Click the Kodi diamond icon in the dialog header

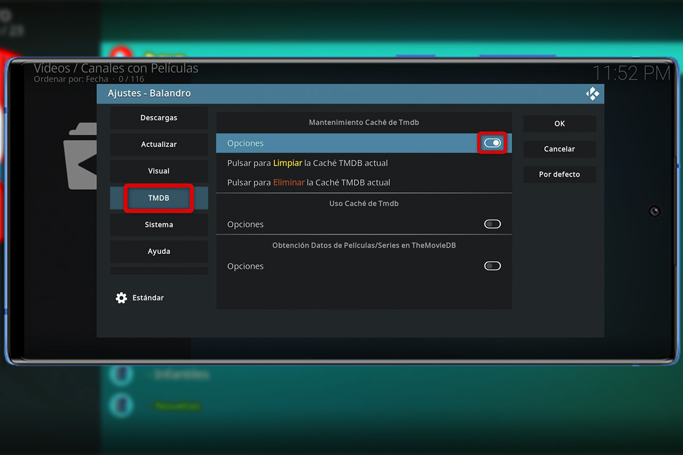pyautogui.click(x=592, y=93)
